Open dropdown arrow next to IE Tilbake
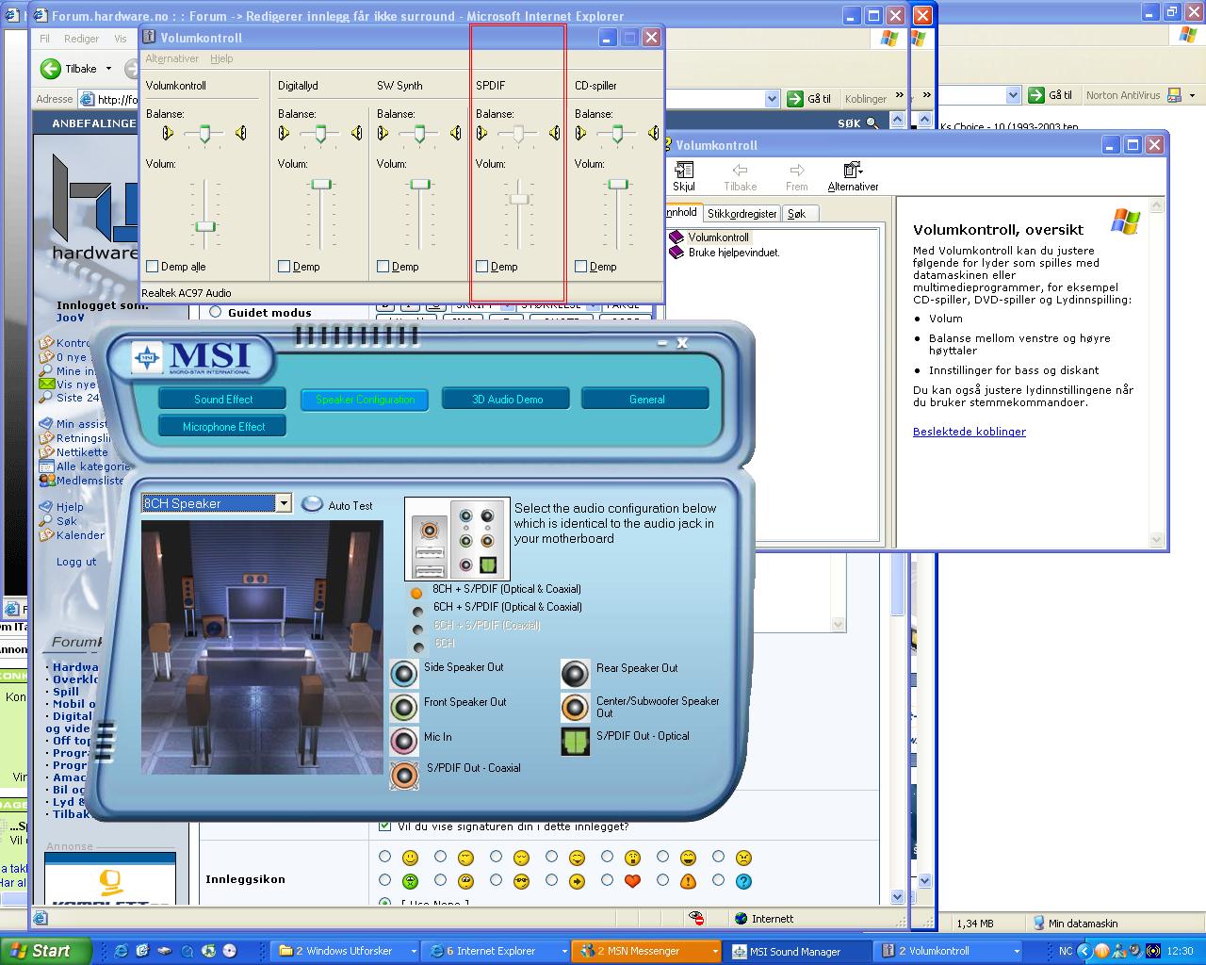1206x965 pixels. pyautogui.click(x=108, y=69)
